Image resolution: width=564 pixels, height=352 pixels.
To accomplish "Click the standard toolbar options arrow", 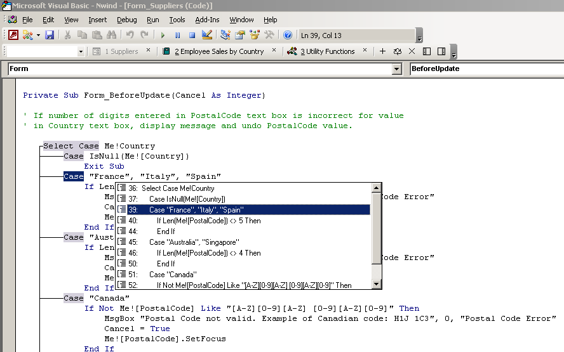I will coord(419,36).
